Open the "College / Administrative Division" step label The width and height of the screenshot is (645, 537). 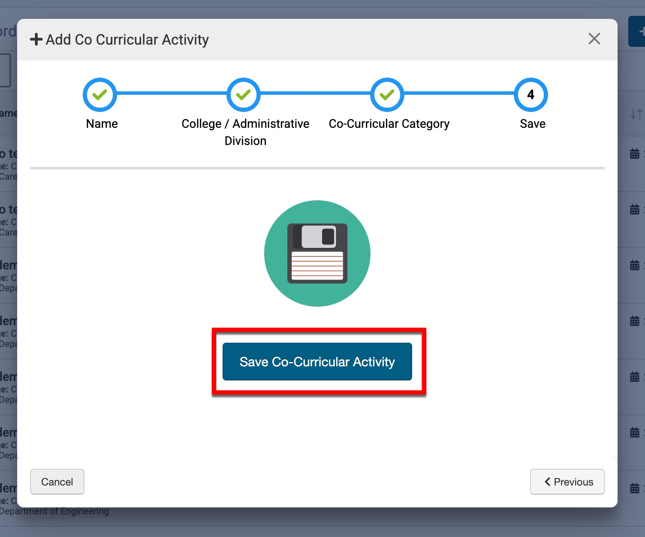(245, 132)
